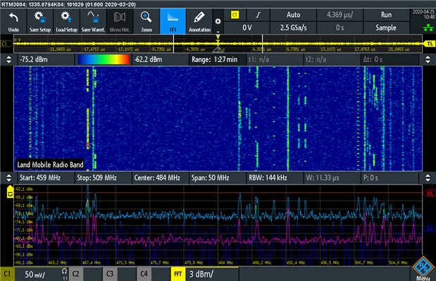436x281 pixels.
Task: Click the spectrogram color gradient bar
Action: [104, 59]
